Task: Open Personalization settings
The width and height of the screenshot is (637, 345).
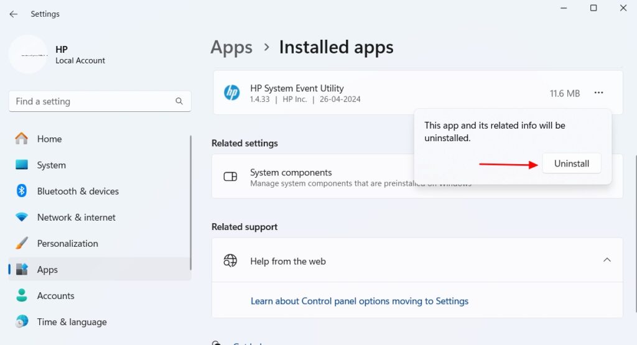Action: pyautogui.click(x=100, y=244)
